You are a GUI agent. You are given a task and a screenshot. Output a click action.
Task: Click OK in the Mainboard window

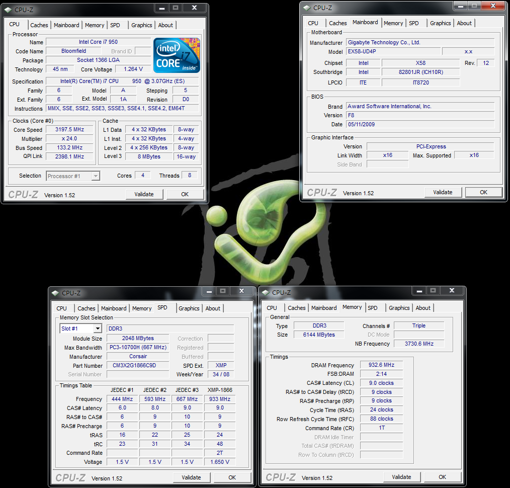click(x=484, y=192)
